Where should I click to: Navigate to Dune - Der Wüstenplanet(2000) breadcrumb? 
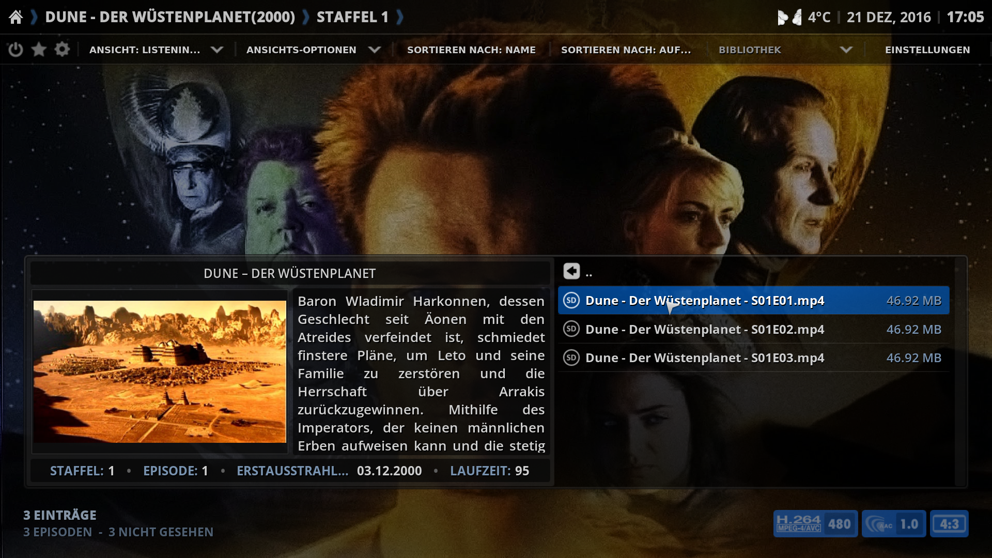point(170,17)
